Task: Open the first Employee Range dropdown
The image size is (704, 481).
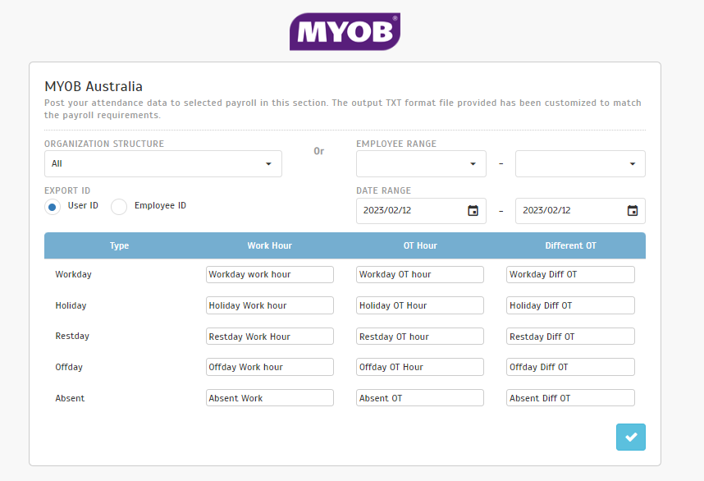Action: coord(421,164)
